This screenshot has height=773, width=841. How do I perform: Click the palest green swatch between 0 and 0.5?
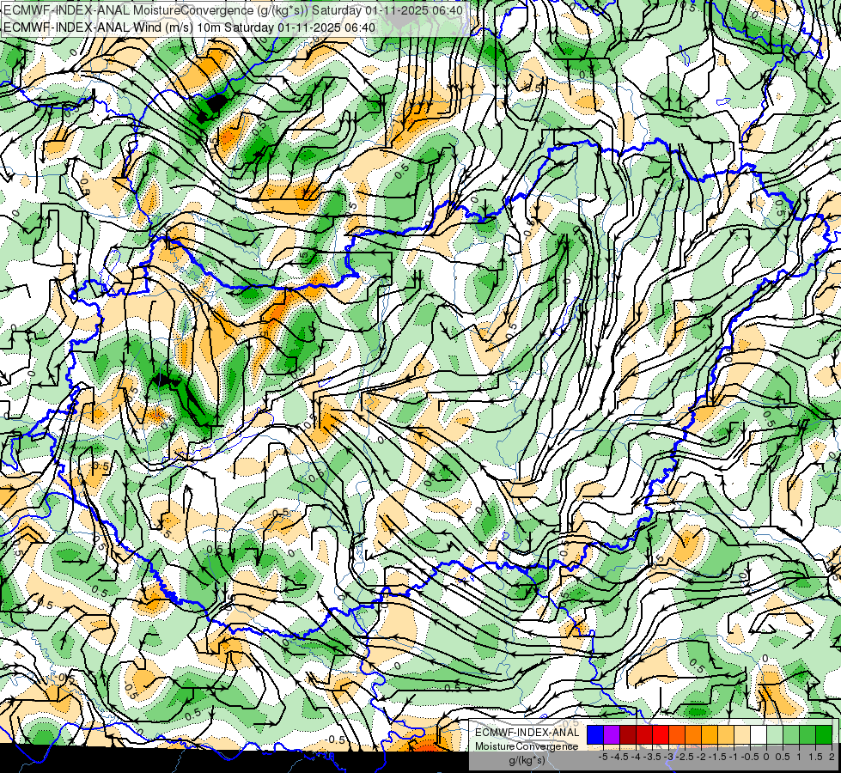click(775, 735)
